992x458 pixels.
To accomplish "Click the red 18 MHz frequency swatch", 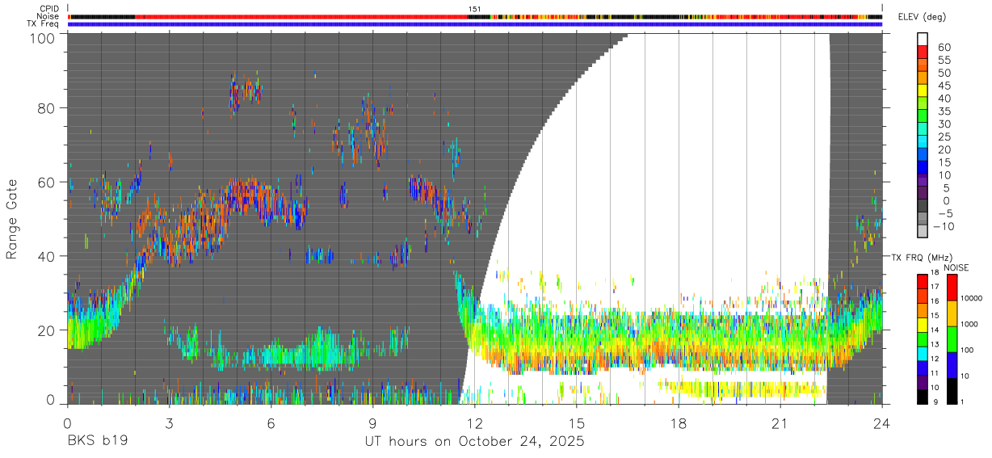I will pos(923,280).
